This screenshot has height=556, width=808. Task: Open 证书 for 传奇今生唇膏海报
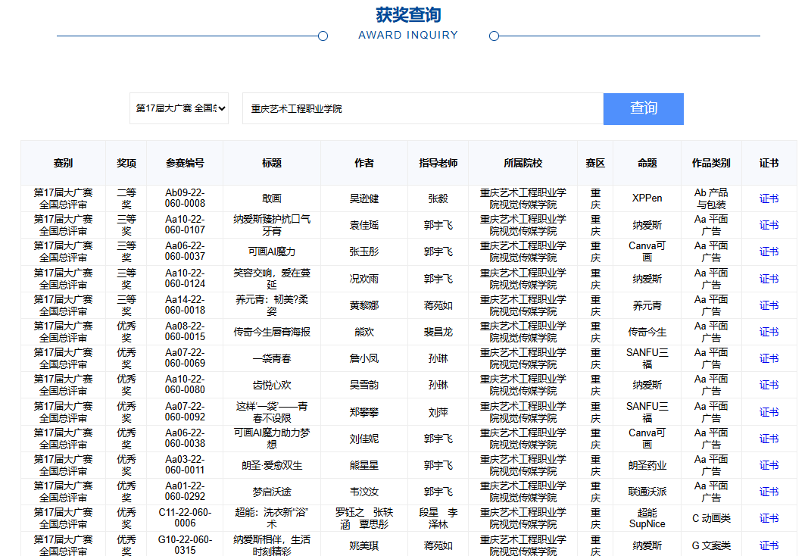(769, 332)
